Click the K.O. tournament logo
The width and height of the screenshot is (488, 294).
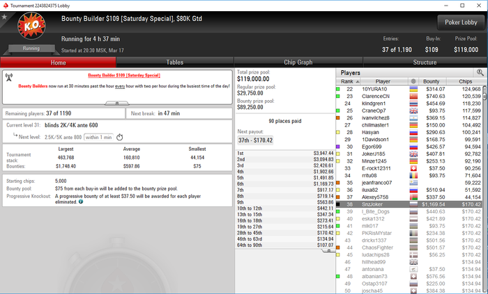coord(31,26)
